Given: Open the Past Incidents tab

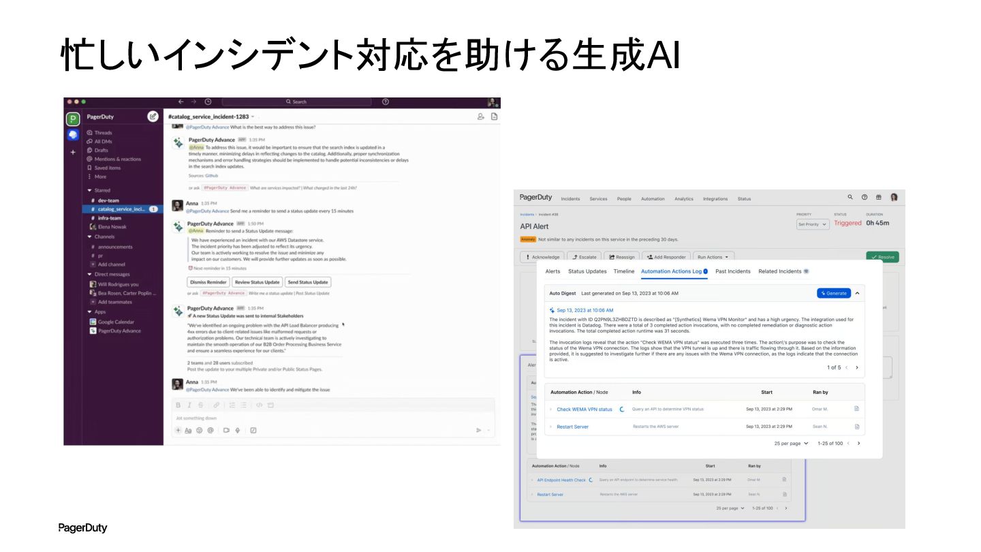Looking at the screenshot, I should pyautogui.click(x=733, y=271).
